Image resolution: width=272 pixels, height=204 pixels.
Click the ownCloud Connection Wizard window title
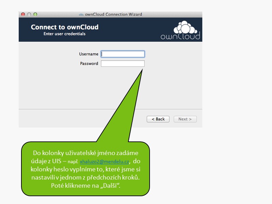pyautogui.click(x=114, y=15)
